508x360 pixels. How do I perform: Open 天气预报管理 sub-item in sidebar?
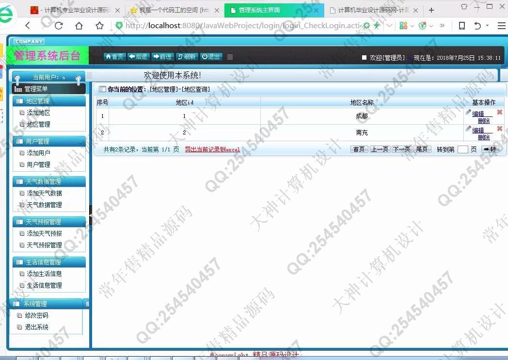(44, 245)
